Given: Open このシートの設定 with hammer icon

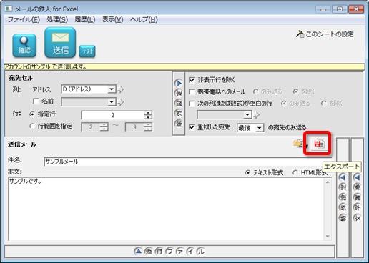Looking at the screenshot, I should [x=325, y=34].
